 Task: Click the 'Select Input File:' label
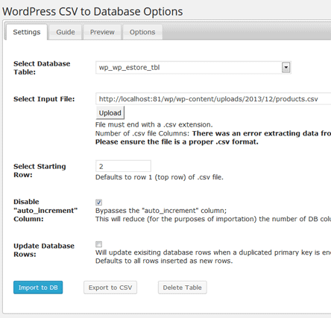[x=44, y=99]
